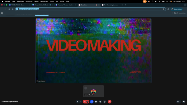
Task: Open Wi-Fi status in menu bar
Action: coord(159,2)
